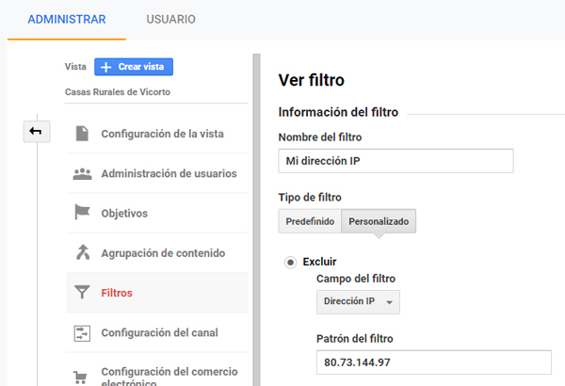Viewport: 565px width, 386px height.
Task: Select the Excluir radio button
Action: [x=291, y=262]
